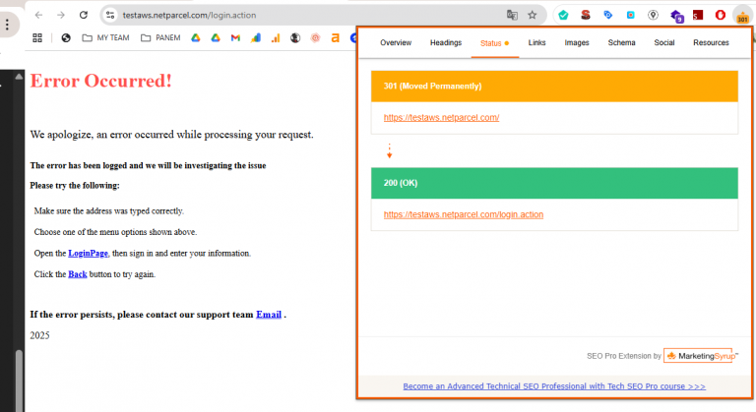Click the scrollbar up arrow
Screen dimensions: 756x412
tap(19, 76)
